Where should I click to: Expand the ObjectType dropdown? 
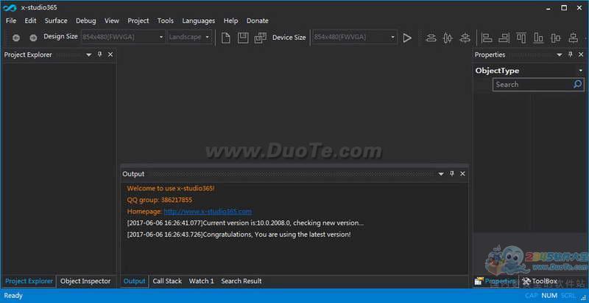coord(581,71)
